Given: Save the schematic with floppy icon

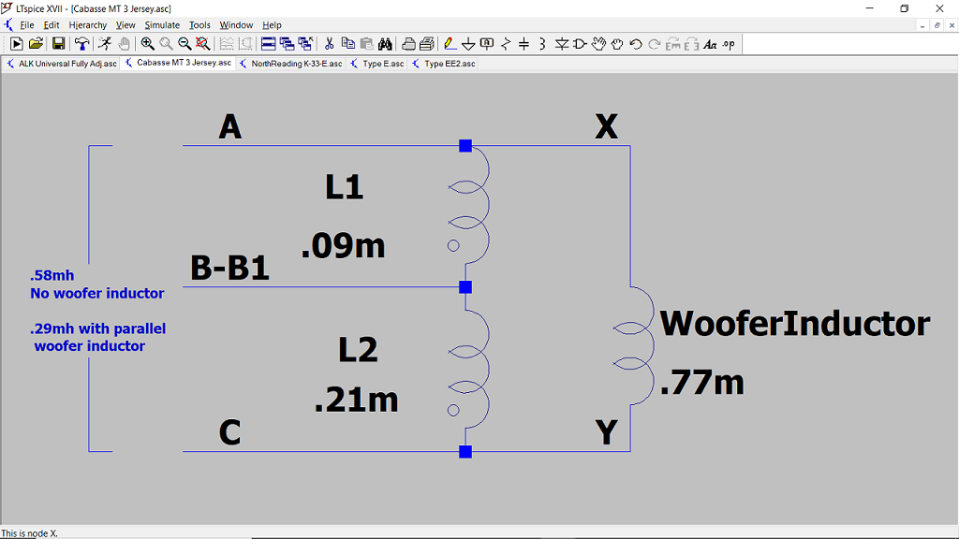Looking at the screenshot, I should (58, 43).
